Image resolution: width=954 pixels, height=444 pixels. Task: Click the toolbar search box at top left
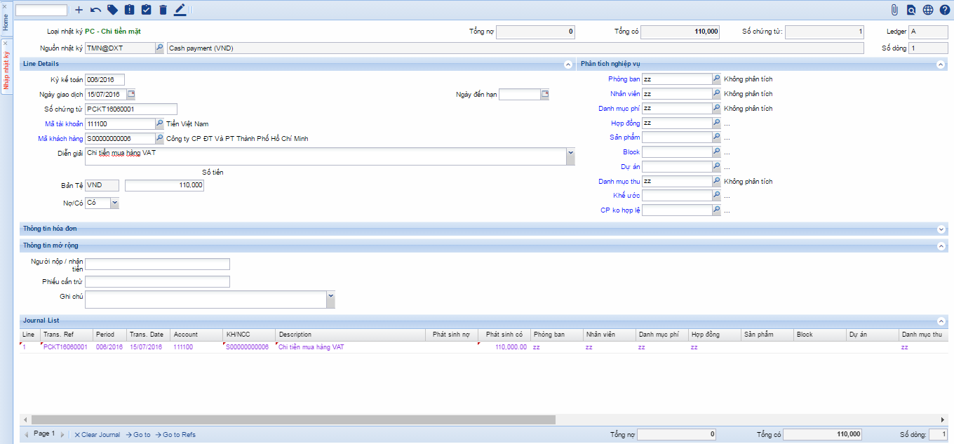pyautogui.click(x=41, y=10)
